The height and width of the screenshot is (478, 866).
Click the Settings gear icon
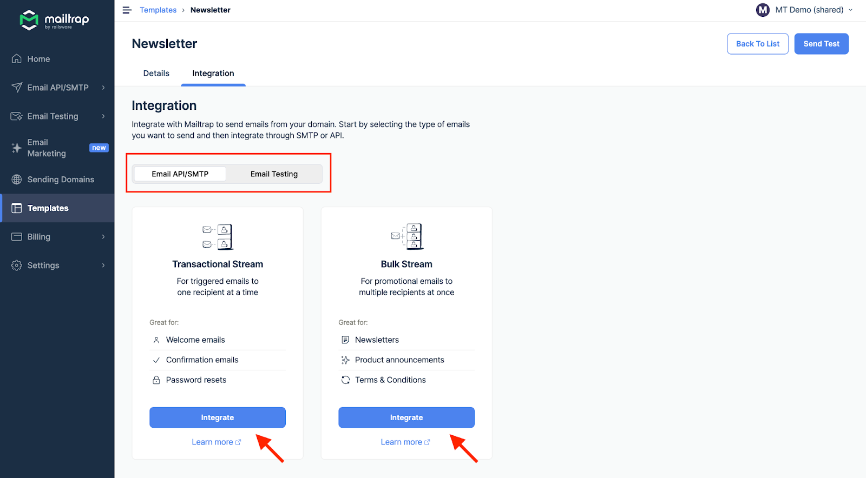[x=16, y=265]
